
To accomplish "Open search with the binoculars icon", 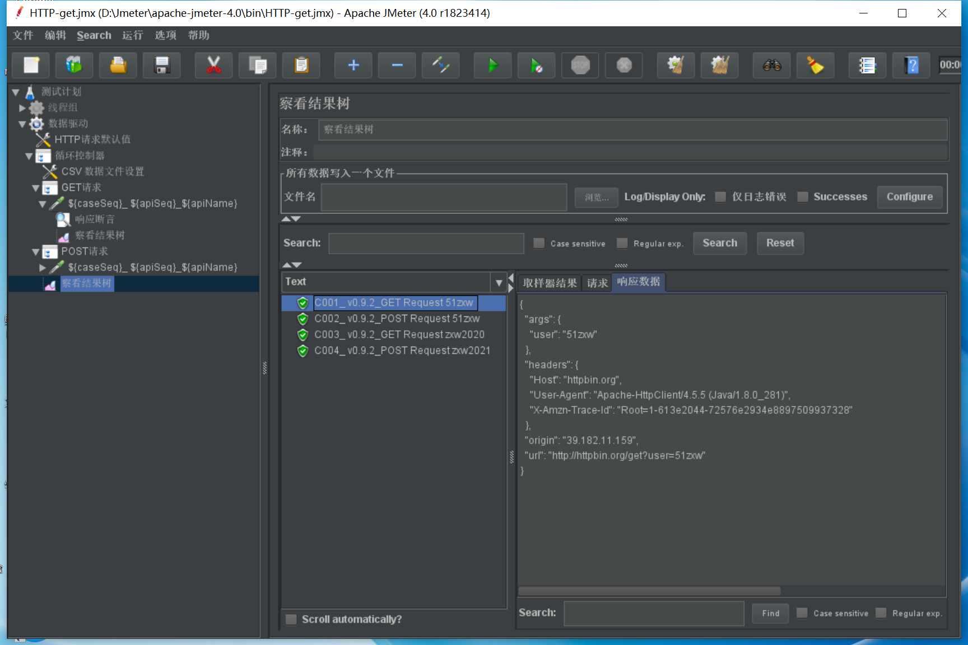I will 771,66.
